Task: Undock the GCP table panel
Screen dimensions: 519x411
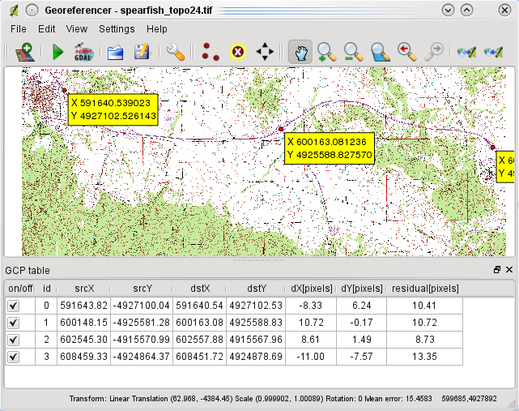Action: coord(497,270)
